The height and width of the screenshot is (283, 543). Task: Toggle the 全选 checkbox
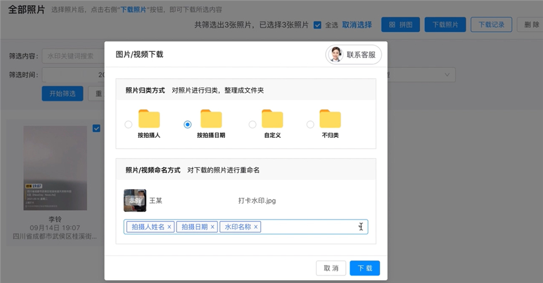tap(317, 25)
